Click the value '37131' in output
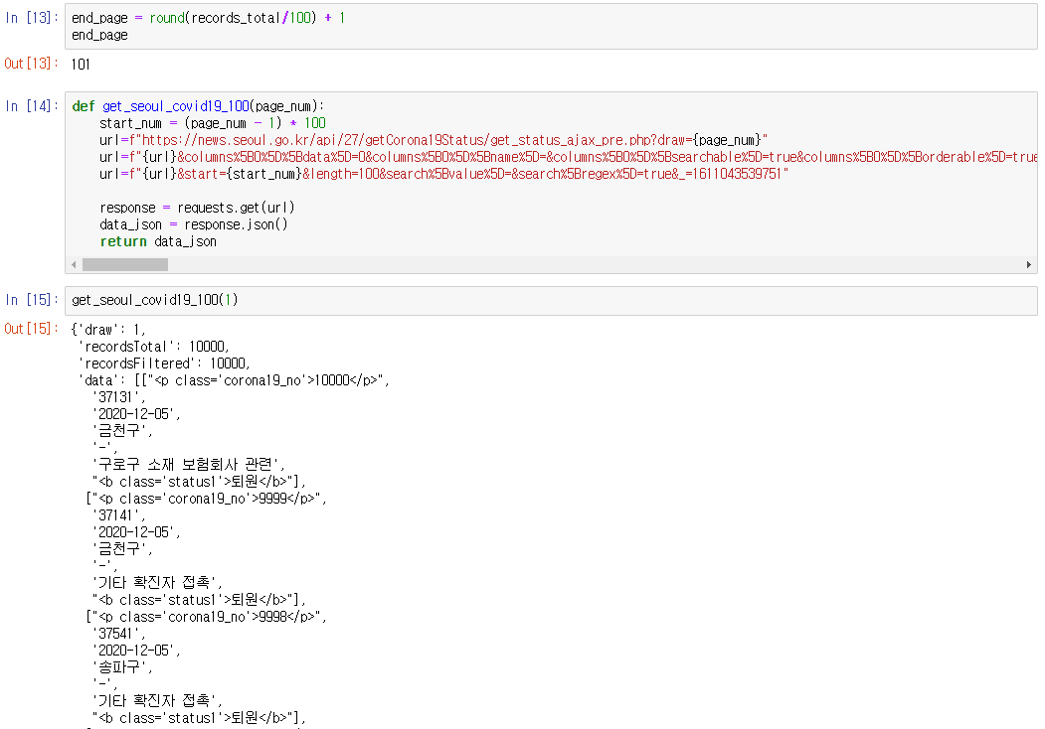 click(118, 397)
